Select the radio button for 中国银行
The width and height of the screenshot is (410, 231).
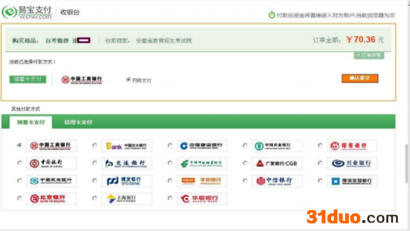pos(19,163)
